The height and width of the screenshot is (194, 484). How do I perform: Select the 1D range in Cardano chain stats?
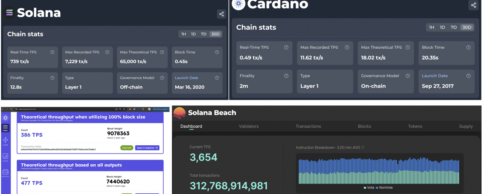[x=442, y=27]
